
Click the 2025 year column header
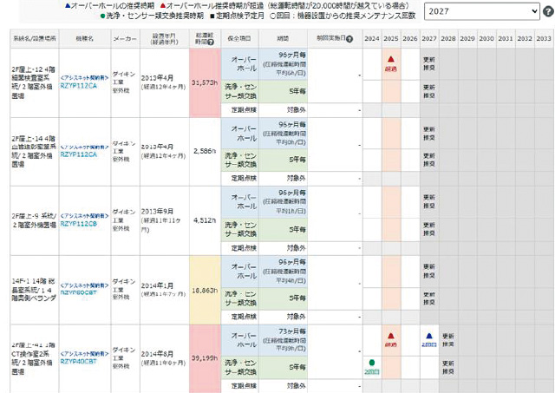coord(390,39)
